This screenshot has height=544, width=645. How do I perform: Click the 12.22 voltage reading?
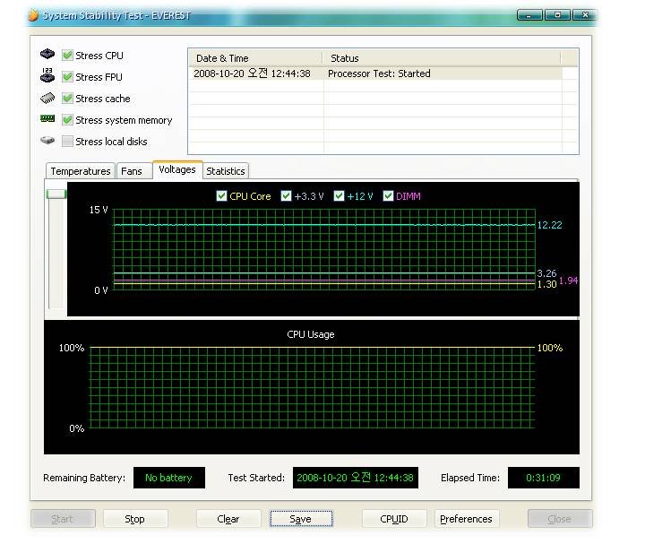coord(549,225)
